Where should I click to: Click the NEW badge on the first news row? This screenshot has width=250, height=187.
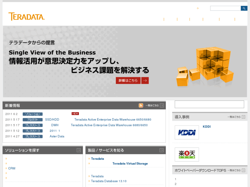coord(75,114)
